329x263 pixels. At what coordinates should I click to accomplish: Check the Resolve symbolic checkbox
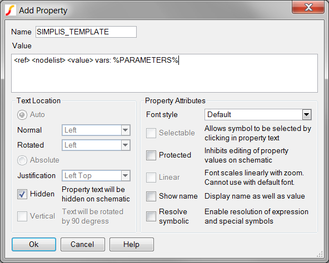(x=151, y=216)
